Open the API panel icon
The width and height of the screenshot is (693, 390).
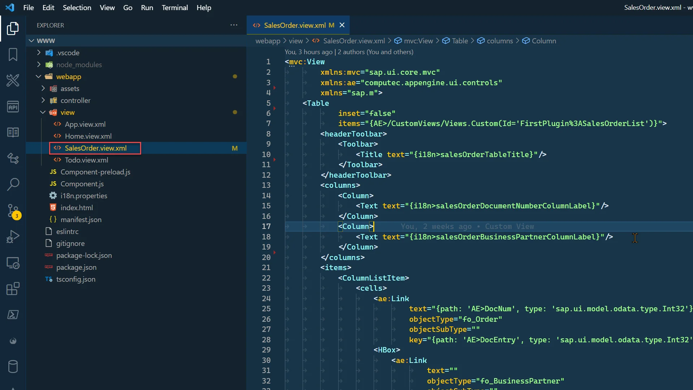[13, 107]
